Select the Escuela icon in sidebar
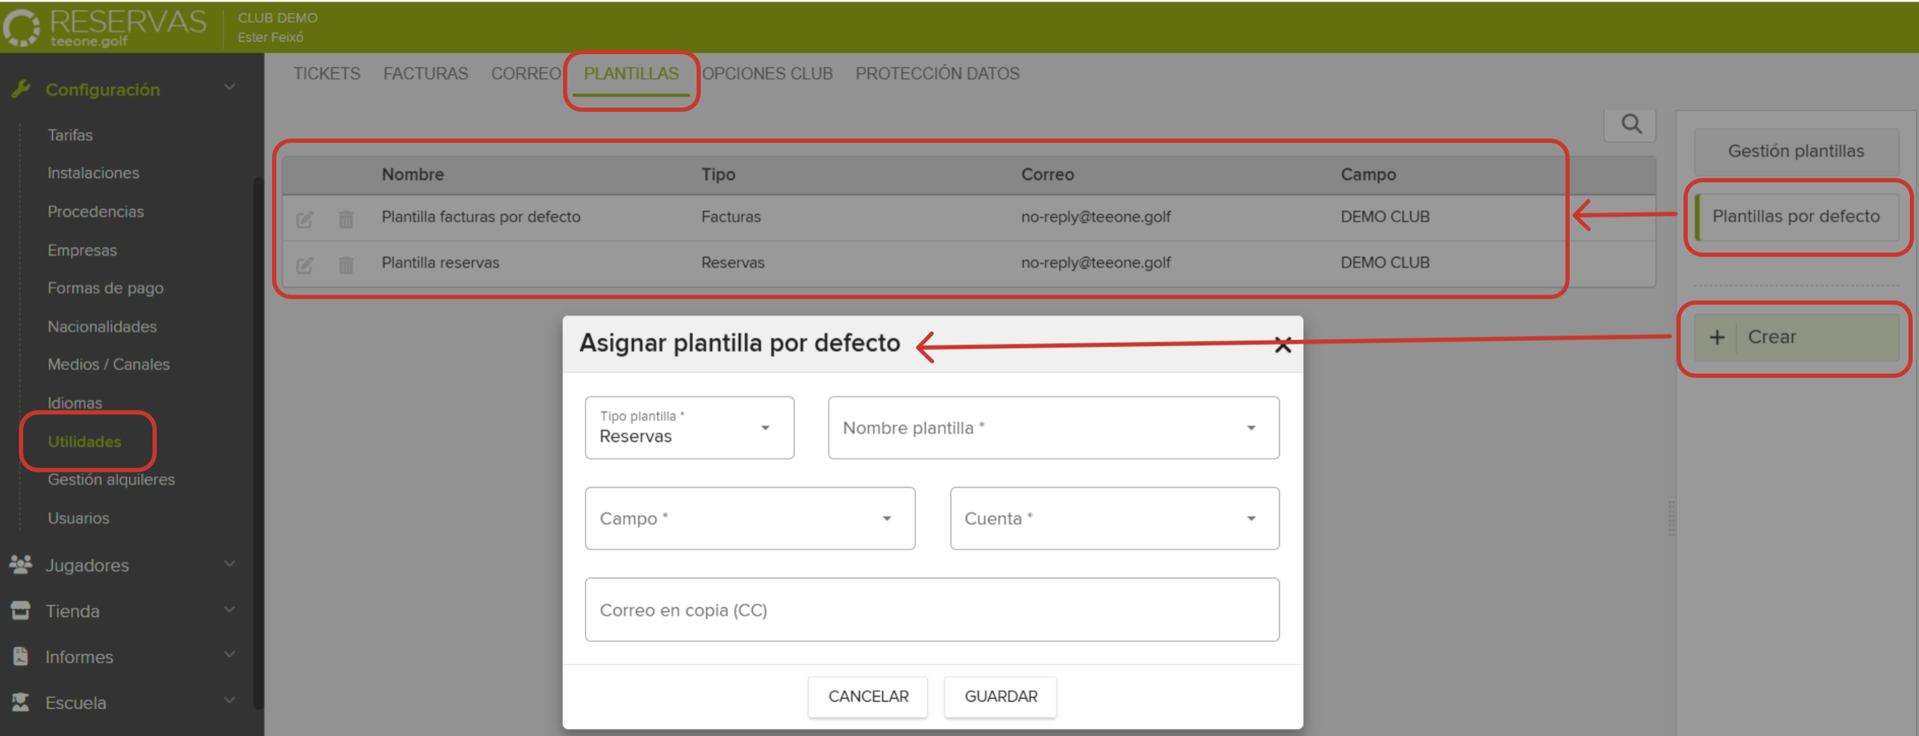This screenshot has height=736, width=1919. [20, 702]
